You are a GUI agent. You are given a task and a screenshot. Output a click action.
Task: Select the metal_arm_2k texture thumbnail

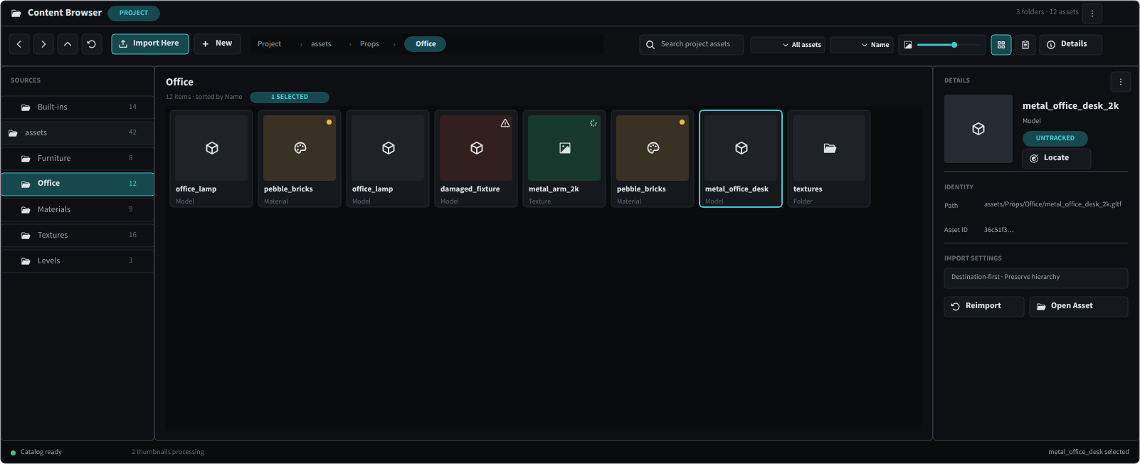564,148
